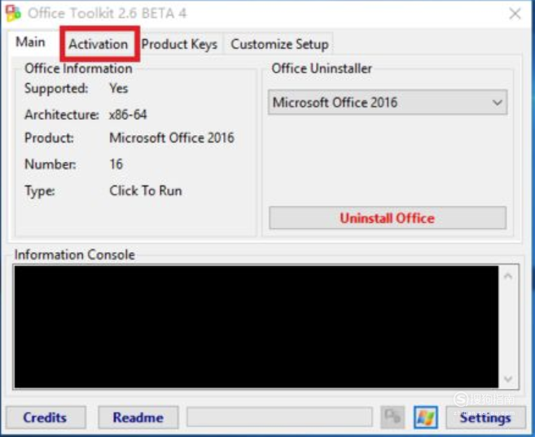
Task: Click the 'Yes' supported value
Action: click(x=118, y=88)
